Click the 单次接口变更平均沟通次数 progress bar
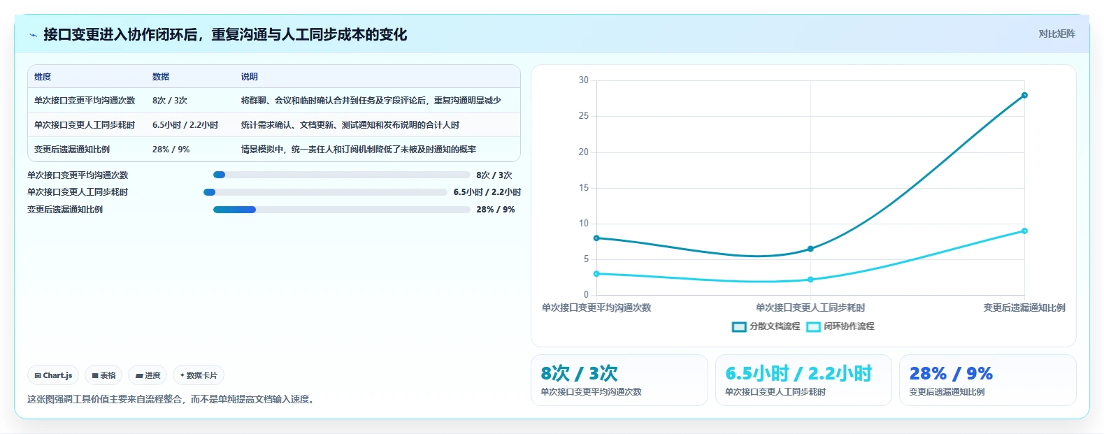Screen dimensions: 1104x434 342,175
